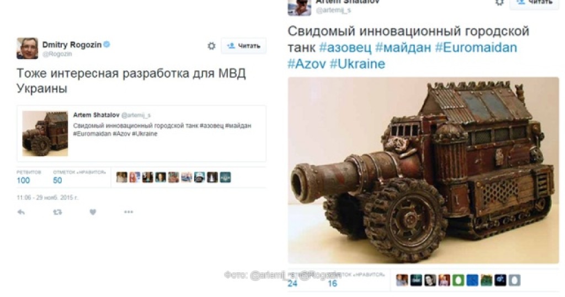
Task: Open the #майдан hashtag in the large tweet
Action: coord(403,47)
